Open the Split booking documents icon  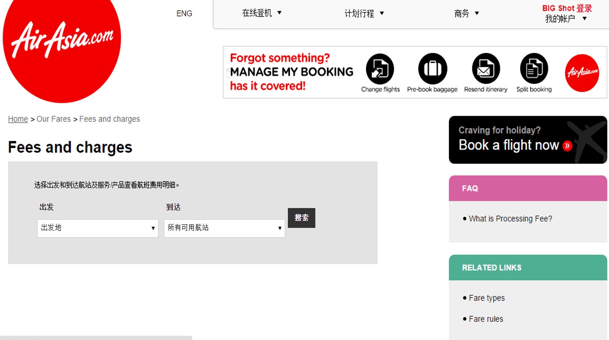click(x=534, y=69)
